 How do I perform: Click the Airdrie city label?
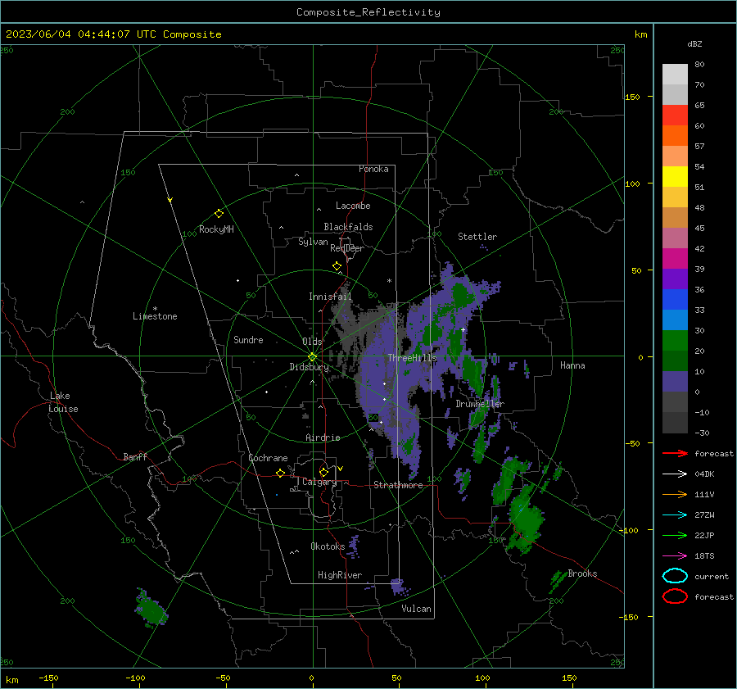click(x=323, y=437)
